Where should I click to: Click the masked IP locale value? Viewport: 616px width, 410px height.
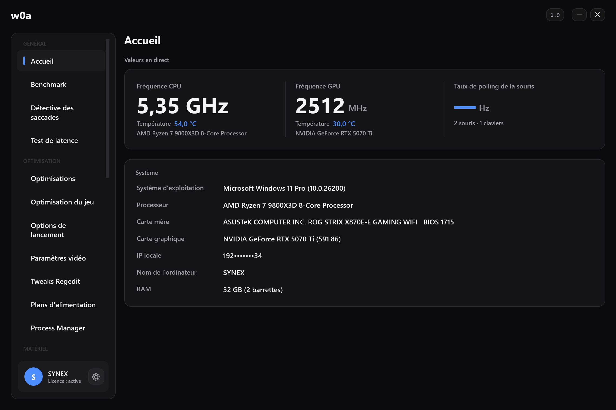[x=242, y=256]
